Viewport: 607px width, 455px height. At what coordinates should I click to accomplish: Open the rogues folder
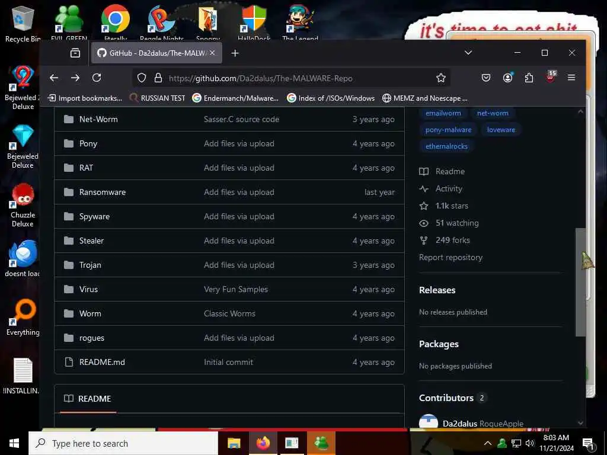click(92, 338)
